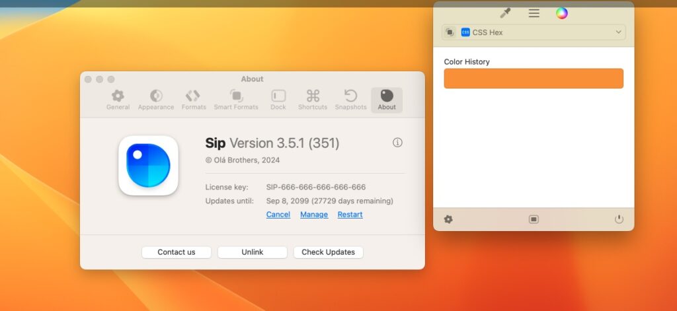This screenshot has height=311, width=677.
Task: Click the Color History heading
Action: pyautogui.click(x=467, y=61)
